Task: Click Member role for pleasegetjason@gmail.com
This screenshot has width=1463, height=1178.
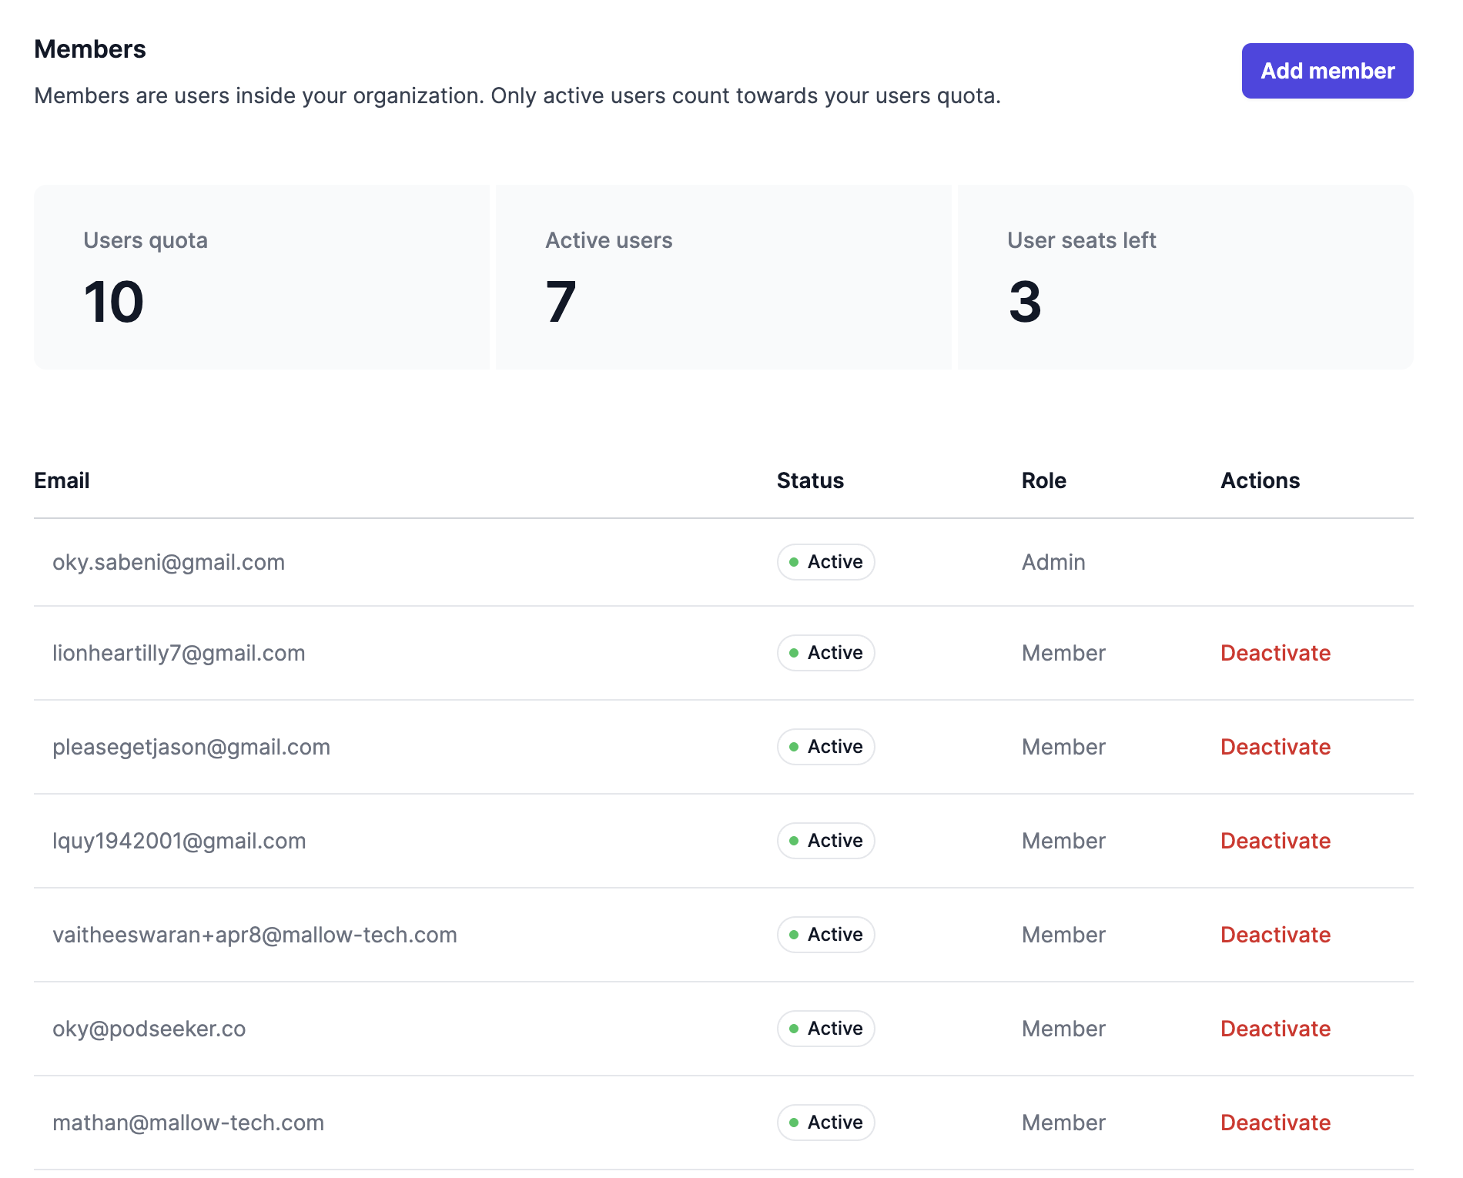Action: [x=1063, y=747]
